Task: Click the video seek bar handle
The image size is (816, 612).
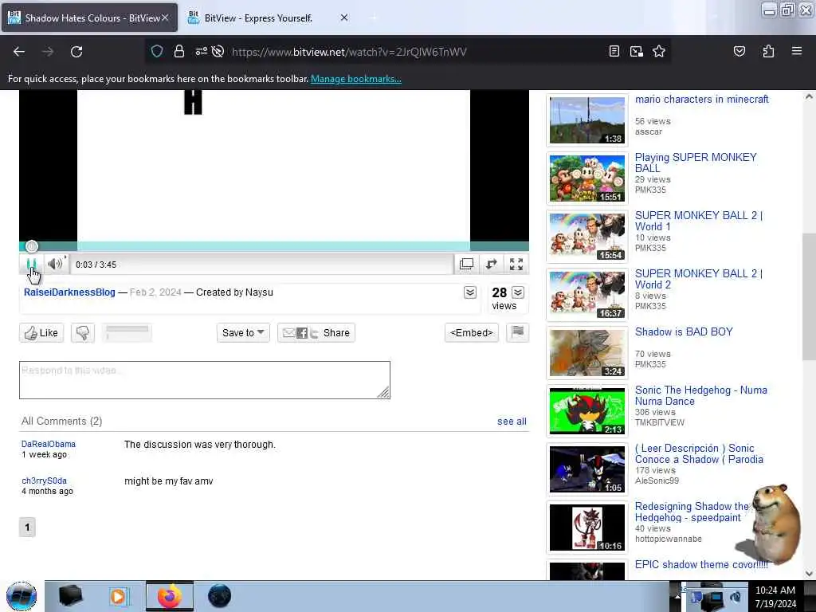Action: point(32,246)
